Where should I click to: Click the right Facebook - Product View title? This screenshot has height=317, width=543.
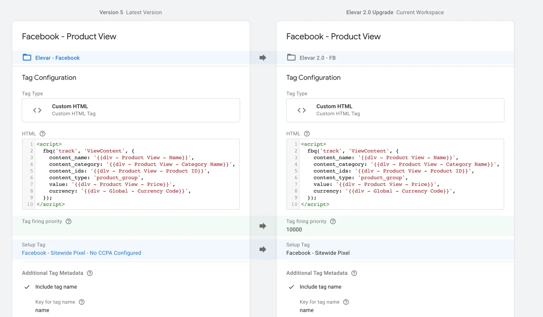point(333,37)
